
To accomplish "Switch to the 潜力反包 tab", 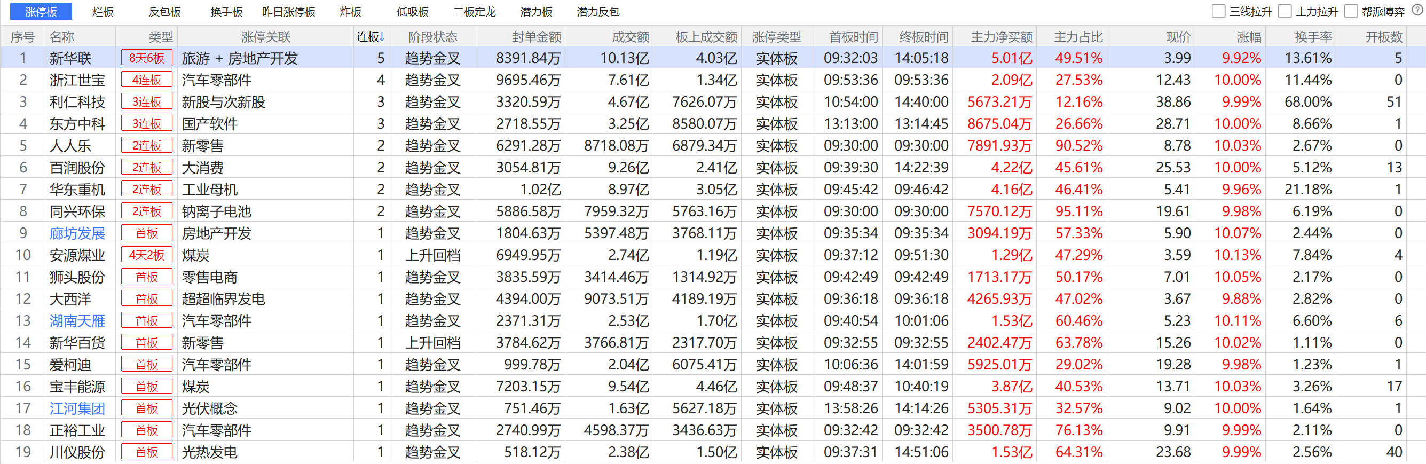I will 598,12.
